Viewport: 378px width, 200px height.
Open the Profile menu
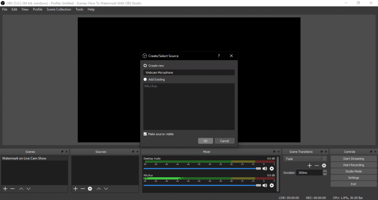(x=38, y=9)
